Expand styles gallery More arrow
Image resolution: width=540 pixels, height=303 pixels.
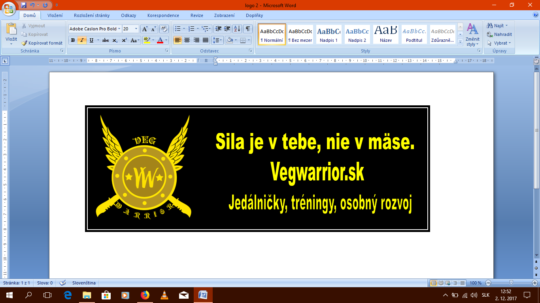[460, 42]
